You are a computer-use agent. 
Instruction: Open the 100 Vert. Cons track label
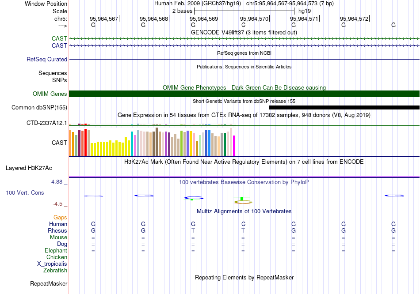coord(25,193)
